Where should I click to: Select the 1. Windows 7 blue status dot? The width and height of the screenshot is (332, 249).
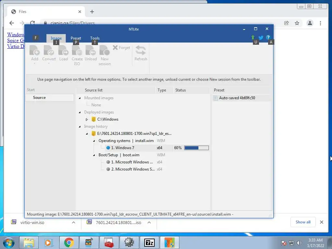108,148
